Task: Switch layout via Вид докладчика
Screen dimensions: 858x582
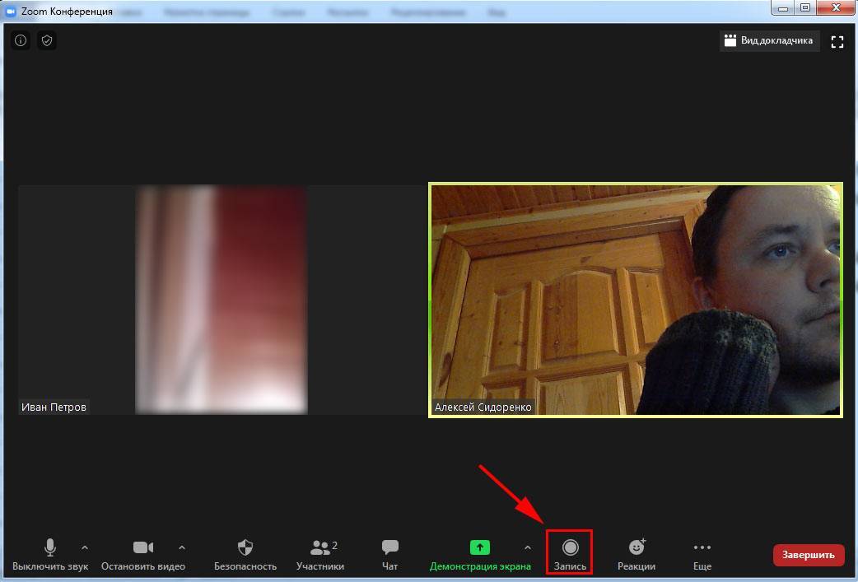Action: (x=769, y=40)
